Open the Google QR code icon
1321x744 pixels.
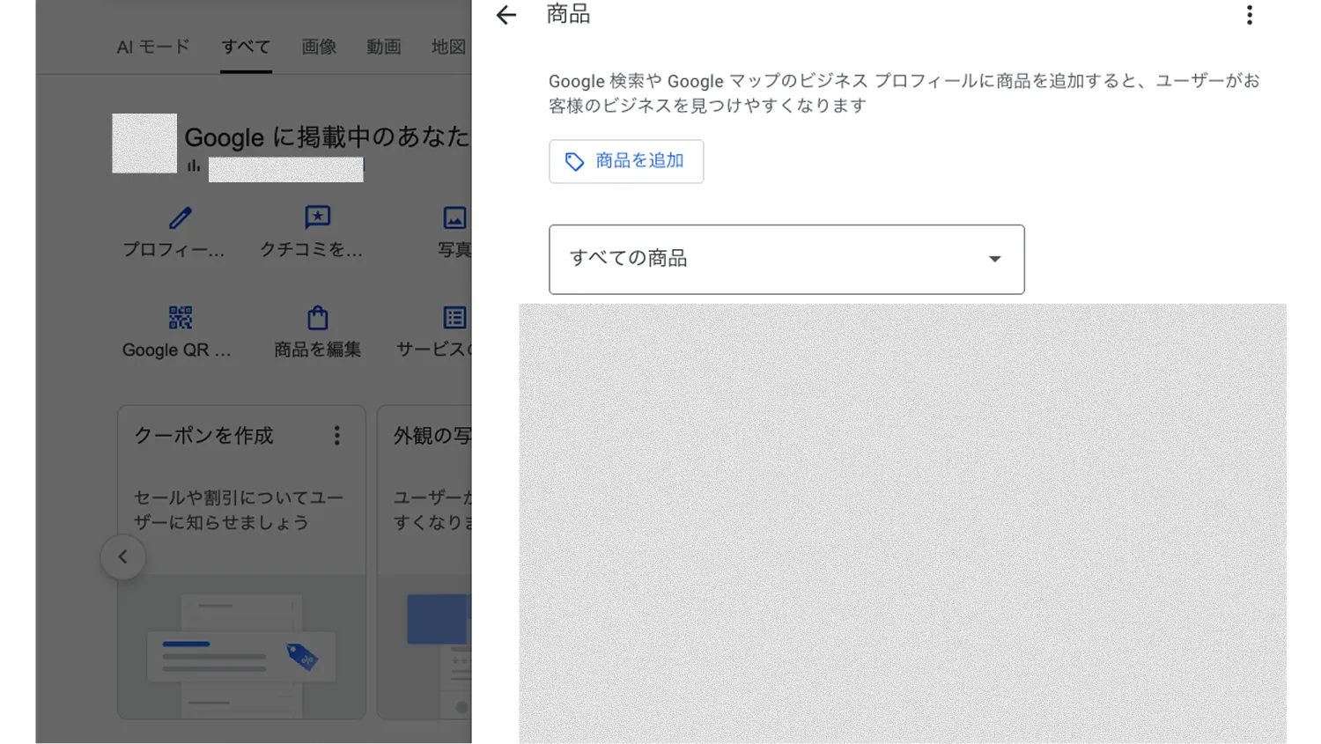point(181,317)
